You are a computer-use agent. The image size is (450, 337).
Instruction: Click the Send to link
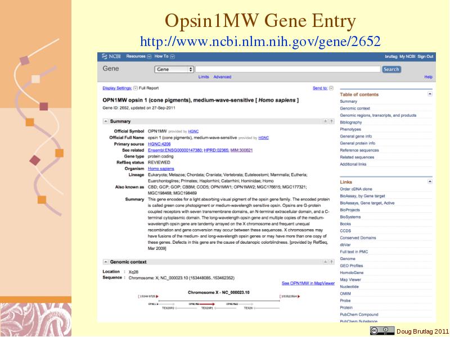[x=320, y=88]
